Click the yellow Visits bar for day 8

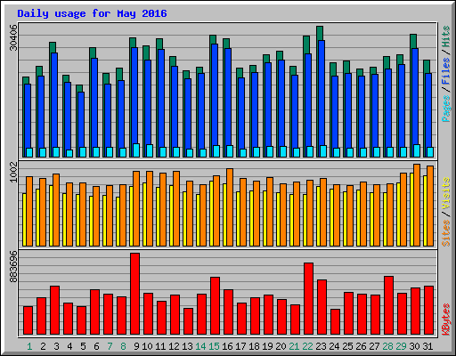tap(118, 222)
